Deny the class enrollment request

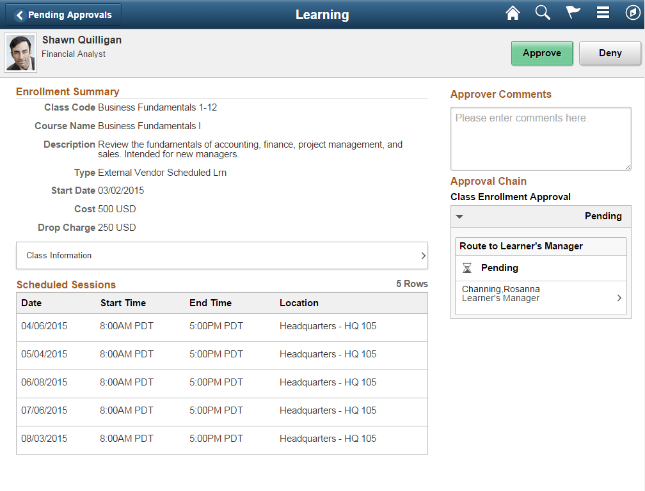click(x=610, y=53)
